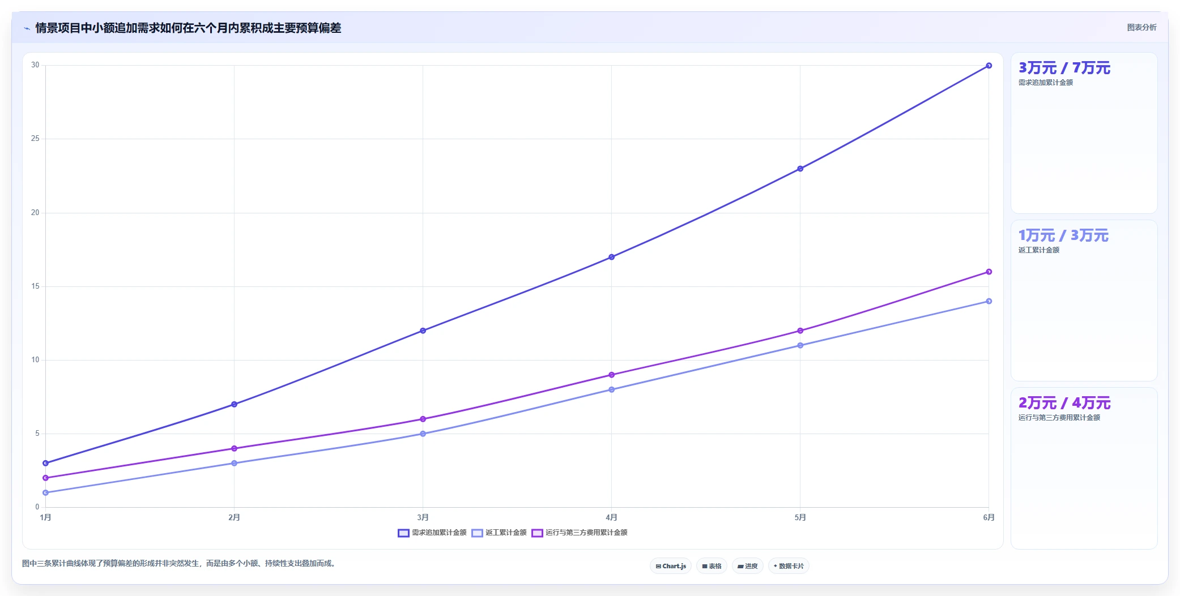
Task: Click the 4月 x-axis label
Action: click(x=611, y=517)
